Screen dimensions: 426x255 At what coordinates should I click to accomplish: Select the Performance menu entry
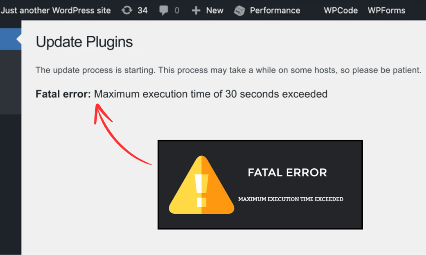pos(275,10)
